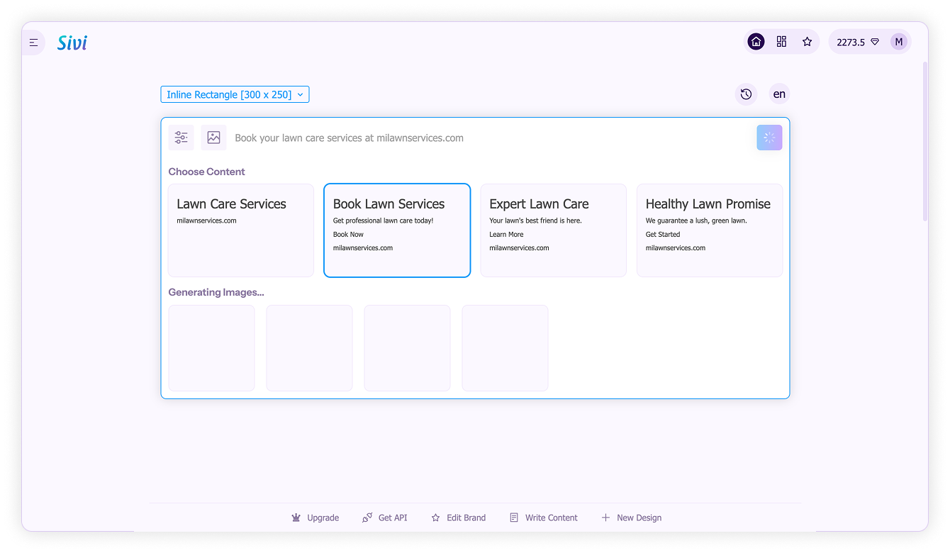This screenshot has height=553, width=950.
Task: Click the 'Learn More' text
Action: pos(506,234)
